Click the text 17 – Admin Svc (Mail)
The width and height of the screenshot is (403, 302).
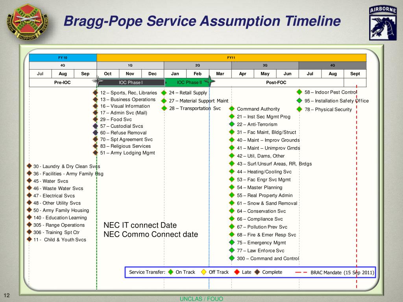point(124,113)
